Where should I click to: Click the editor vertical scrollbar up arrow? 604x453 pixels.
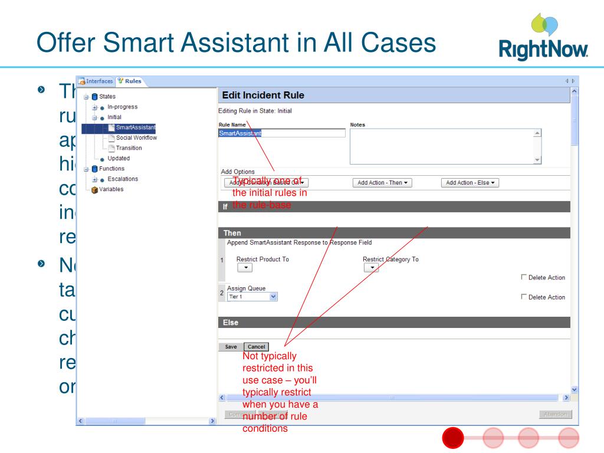574,91
